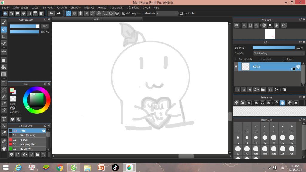This screenshot has height=172, width=306.
Task: Toggle Xén bớt checkbox
Action: pos(260,59)
